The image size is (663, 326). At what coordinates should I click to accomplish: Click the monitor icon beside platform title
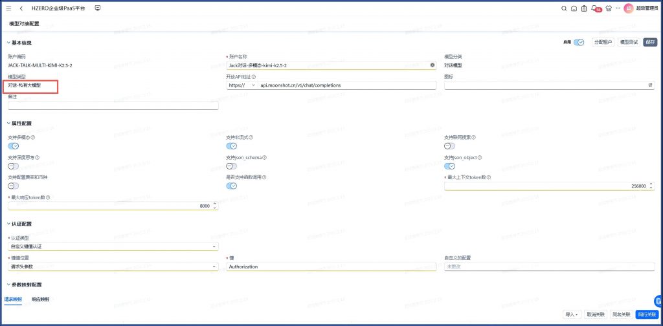coord(98,8)
